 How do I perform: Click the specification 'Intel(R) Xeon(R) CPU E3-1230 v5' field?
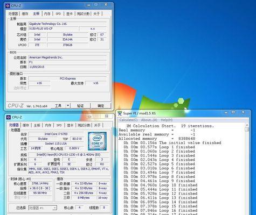(x=69, y=155)
